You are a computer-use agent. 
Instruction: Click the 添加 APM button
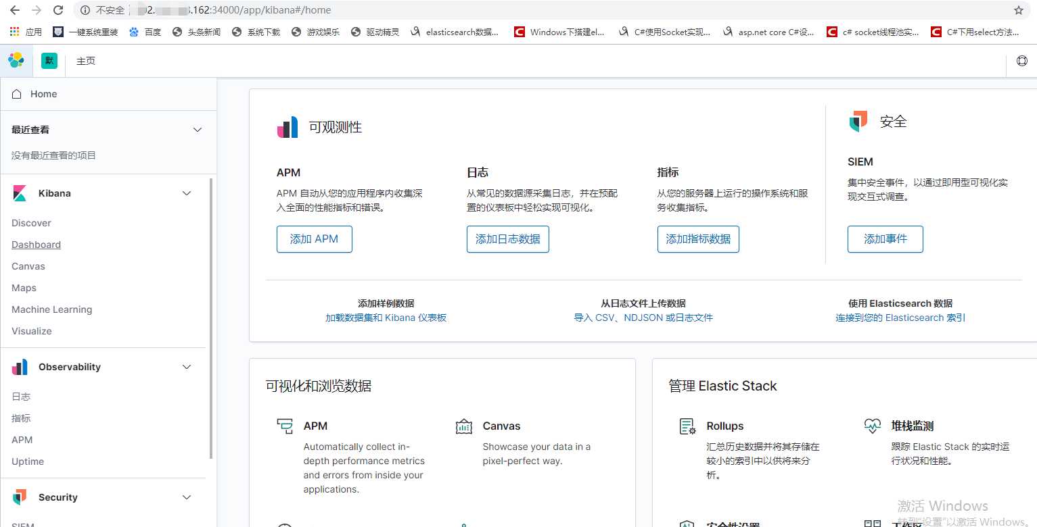(x=315, y=239)
